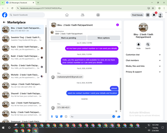The height and width of the screenshot is (133, 167).
Task: Search in conversation magnifier icon
Action: click(148, 45)
